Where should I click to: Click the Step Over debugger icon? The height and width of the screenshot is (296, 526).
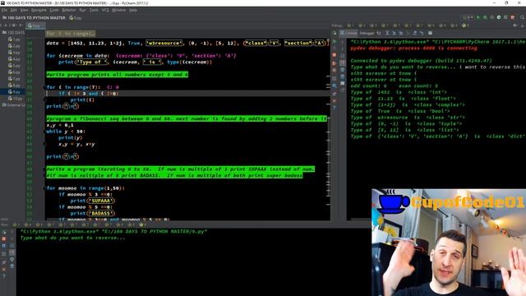tap(387, 33)
